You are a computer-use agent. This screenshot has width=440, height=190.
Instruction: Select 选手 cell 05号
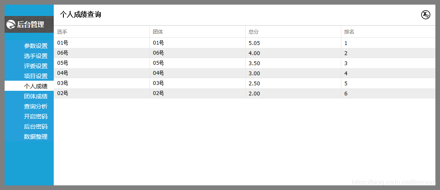pyautogui.click(x=102, y=63)
